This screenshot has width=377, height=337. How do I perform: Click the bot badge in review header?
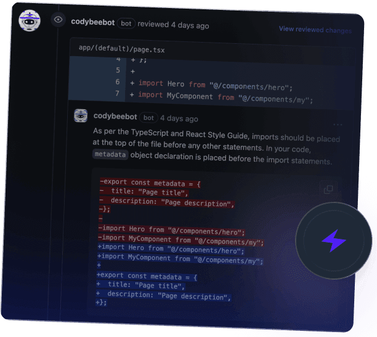pos(126,25)
